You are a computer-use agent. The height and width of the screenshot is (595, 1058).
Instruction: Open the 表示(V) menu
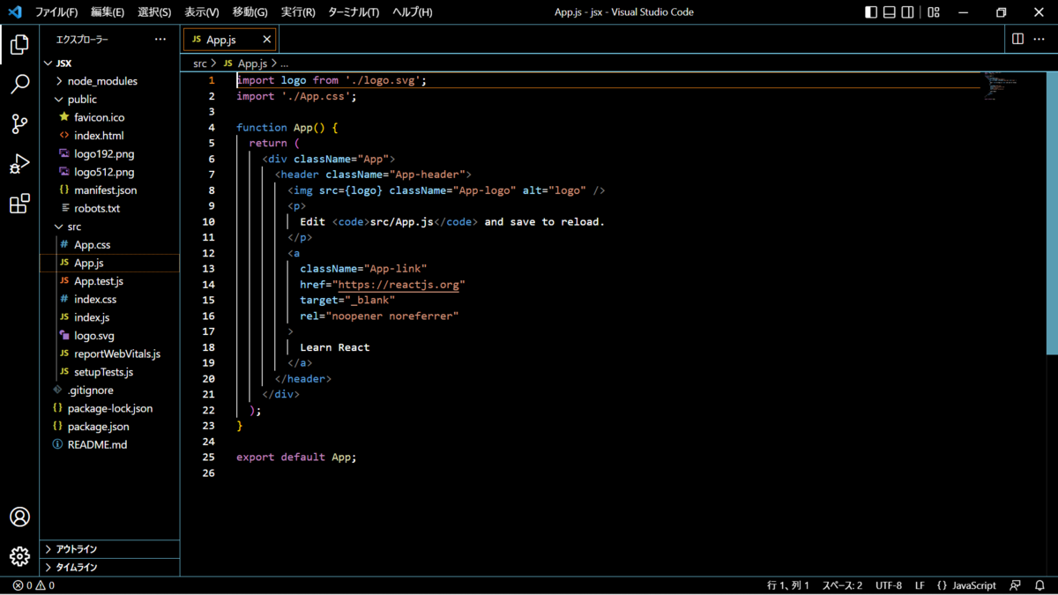pos(202,12)
